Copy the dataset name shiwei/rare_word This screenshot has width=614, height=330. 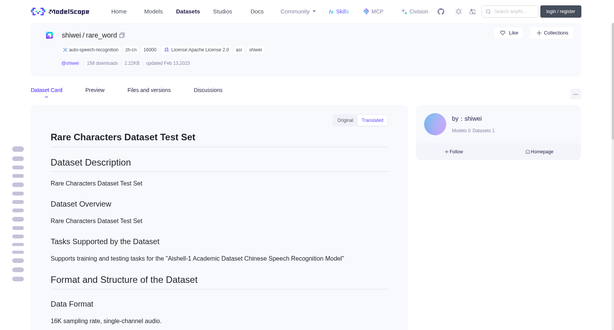122,35
